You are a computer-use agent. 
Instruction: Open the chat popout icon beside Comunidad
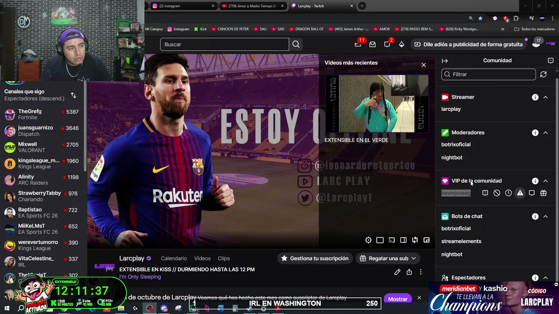[x=550, y=61]
